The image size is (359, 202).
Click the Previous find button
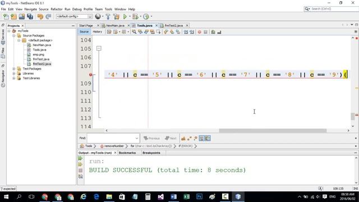tap(151, 139)
